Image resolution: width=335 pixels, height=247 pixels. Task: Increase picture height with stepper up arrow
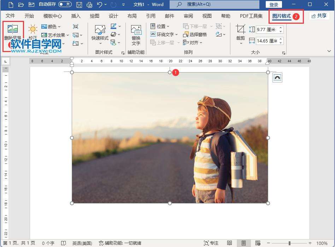point(281,28)
